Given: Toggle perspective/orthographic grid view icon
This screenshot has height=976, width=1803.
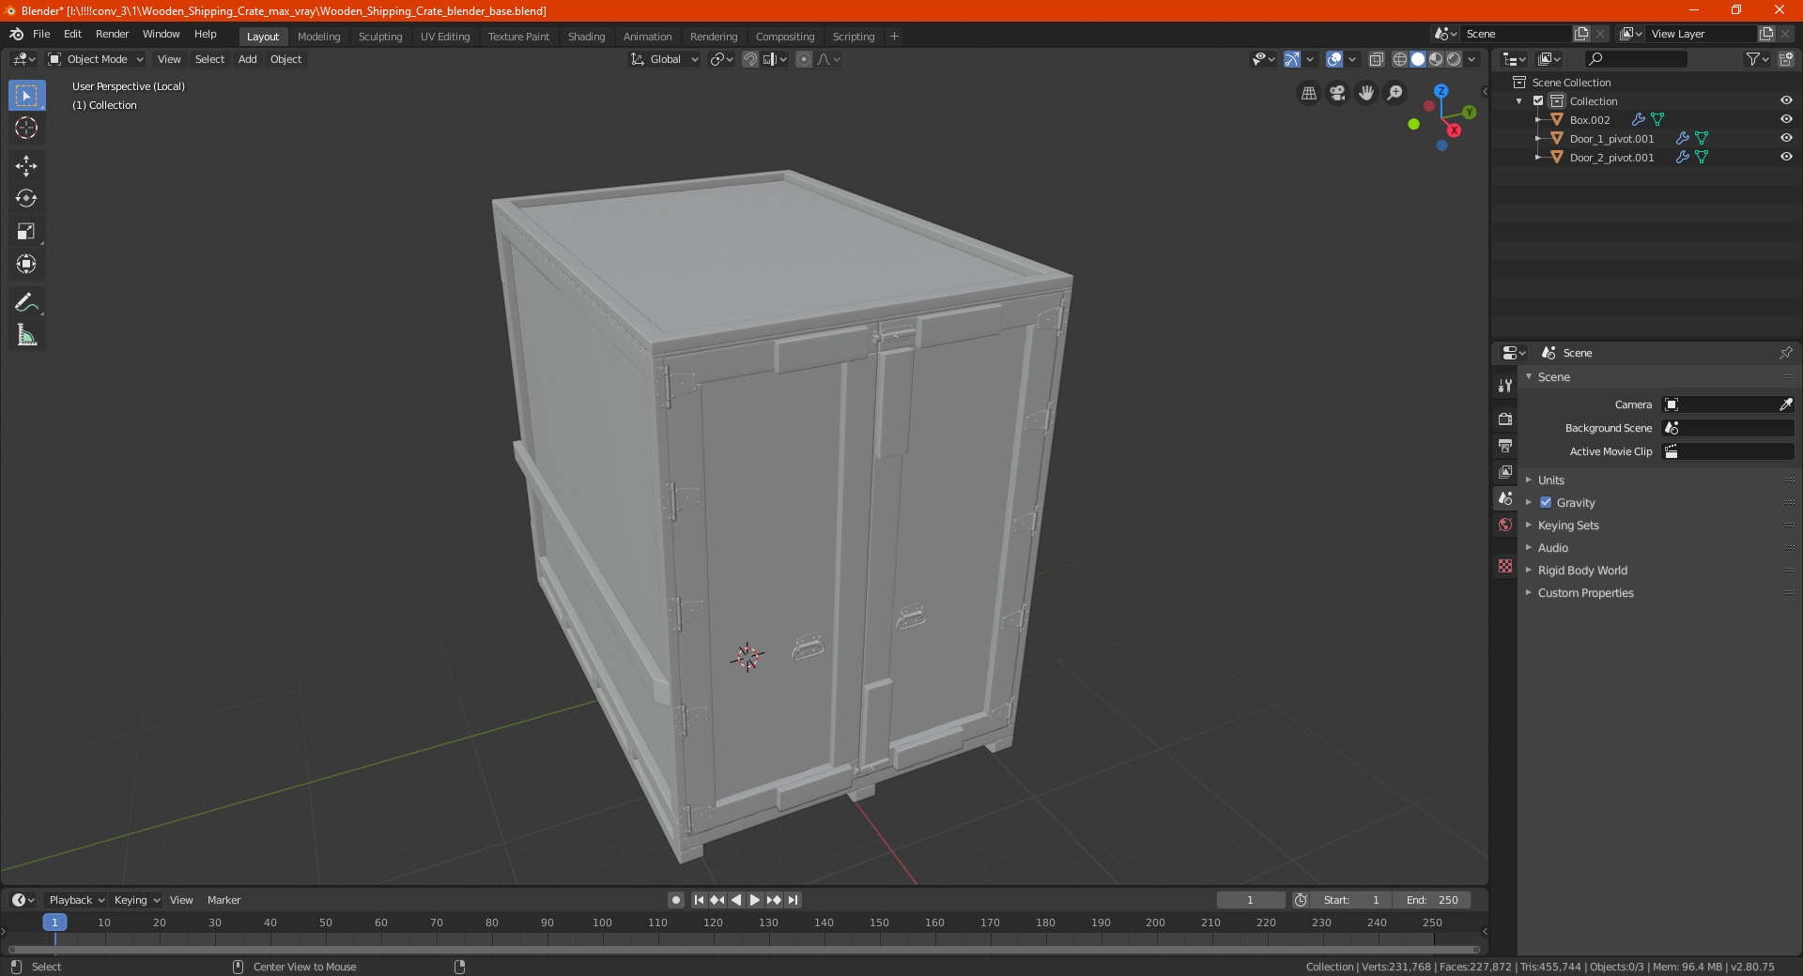Looking at the screenshot, I should point(1308,93).
